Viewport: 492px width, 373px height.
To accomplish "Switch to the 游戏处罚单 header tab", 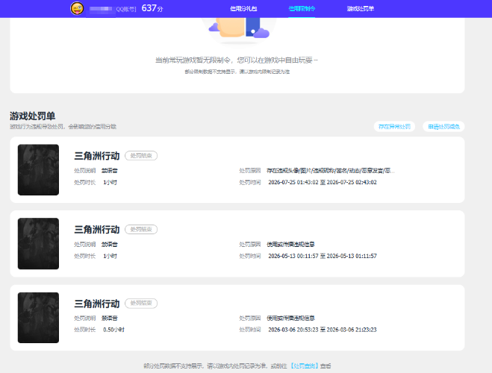I will point(360,9).
